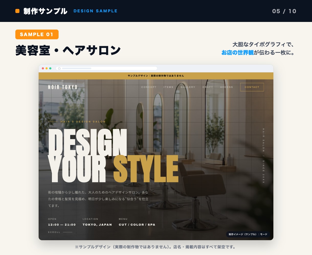This screenshot has height=255, width=312.
Task: Open the ITEMS nav item
Action: [169, 87]
